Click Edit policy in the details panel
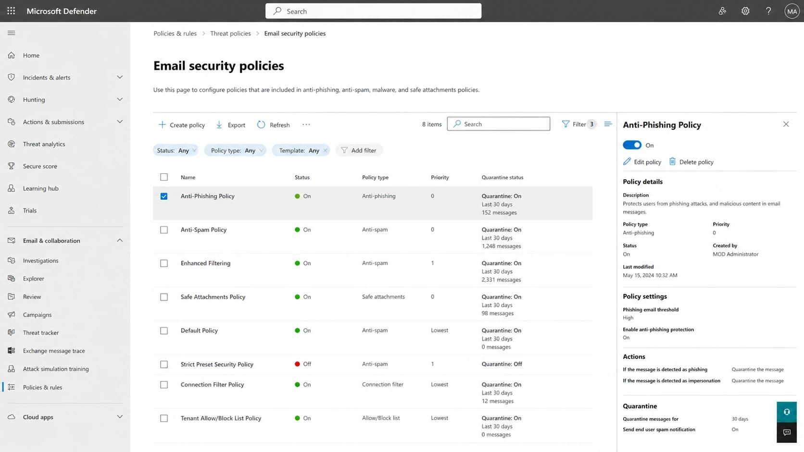This screenshot has width=804, height=452. tap(642, 162)
